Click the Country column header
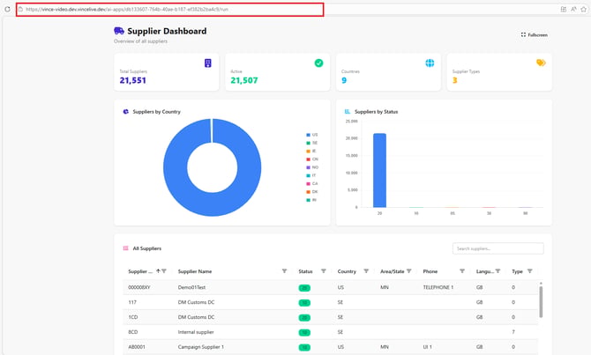The image size is (591, 355). tap(347, 271)
